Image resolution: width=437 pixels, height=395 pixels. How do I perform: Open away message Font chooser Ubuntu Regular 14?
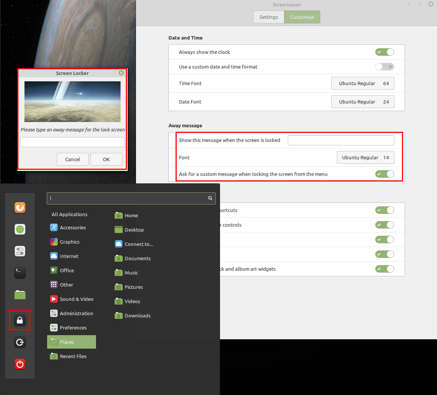point(365,157)
